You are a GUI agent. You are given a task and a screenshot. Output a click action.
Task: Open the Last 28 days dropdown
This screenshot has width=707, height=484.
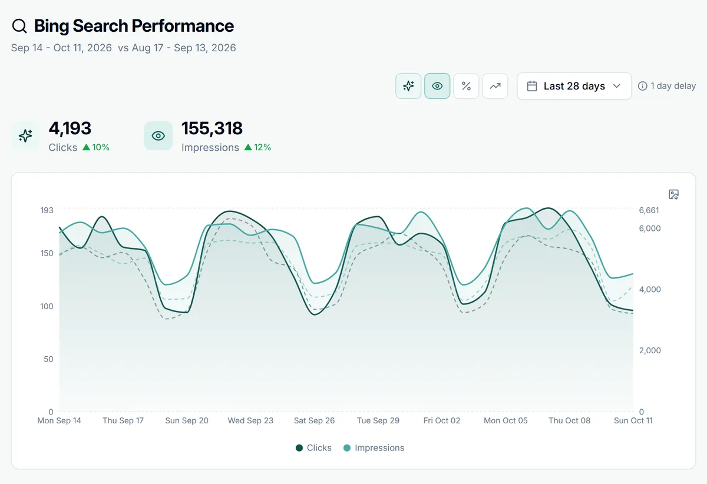click(x=574, y=86)
